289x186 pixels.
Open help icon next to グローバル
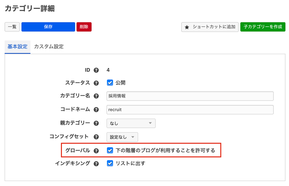point(96,150)
